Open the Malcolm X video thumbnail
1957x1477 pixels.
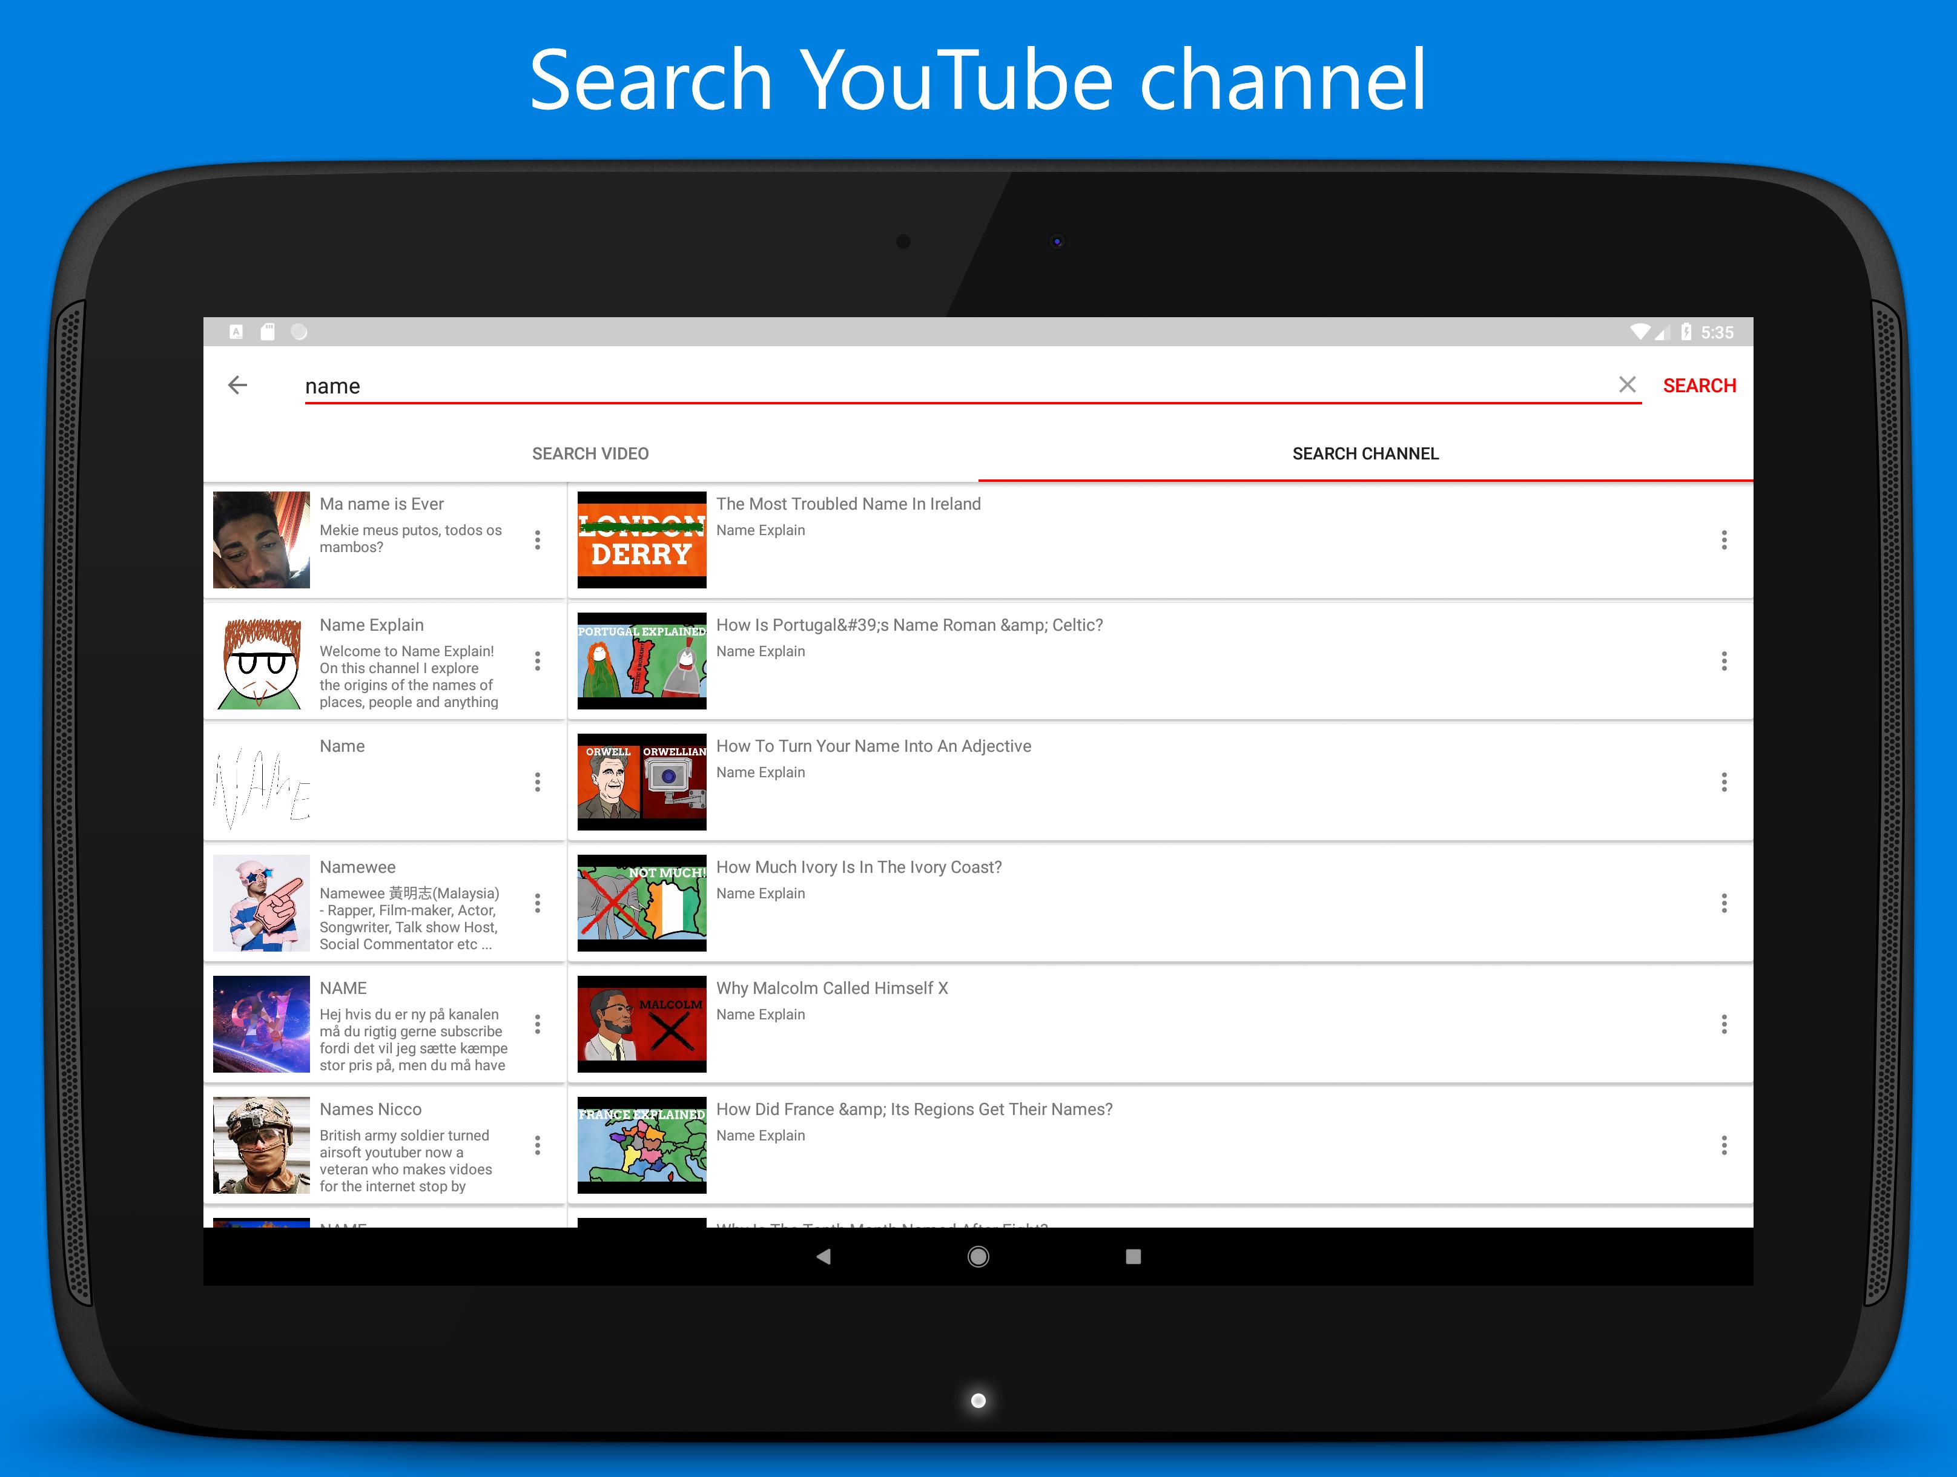pos(641,1024)
